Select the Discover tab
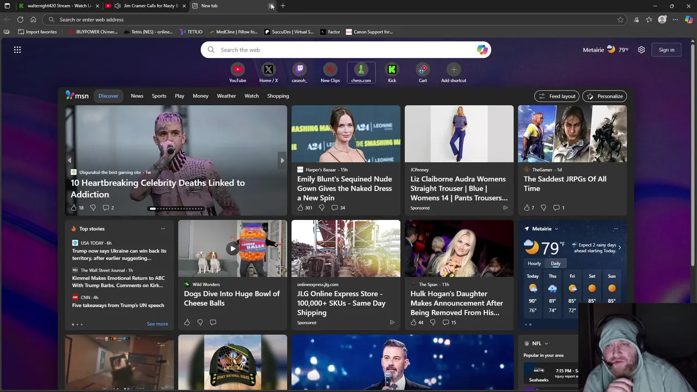 click(x=108, y=96)
